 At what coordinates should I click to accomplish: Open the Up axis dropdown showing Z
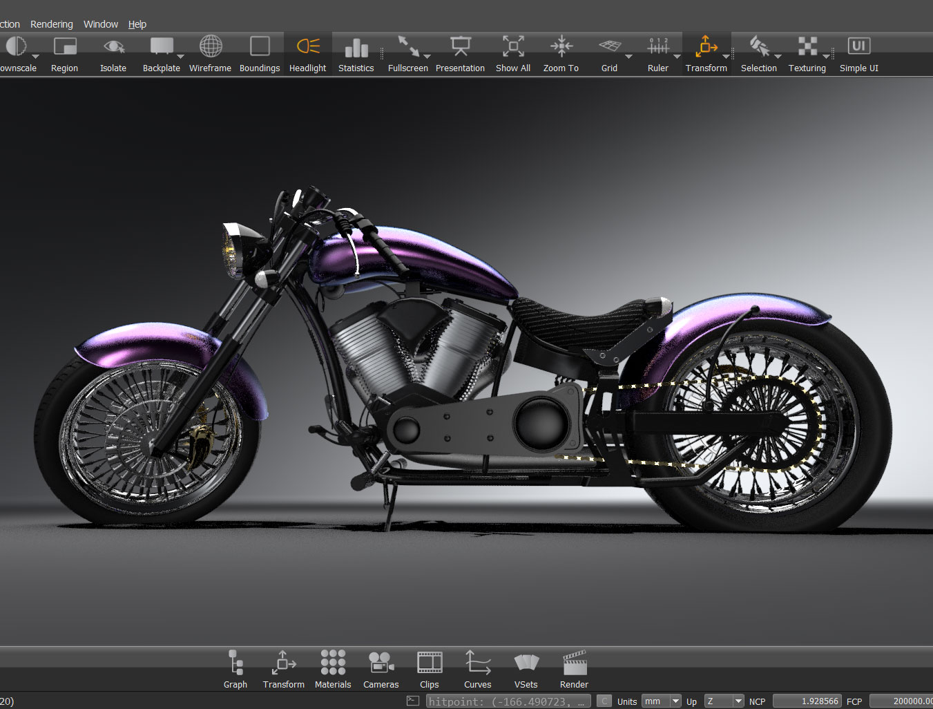coord(738,701)
